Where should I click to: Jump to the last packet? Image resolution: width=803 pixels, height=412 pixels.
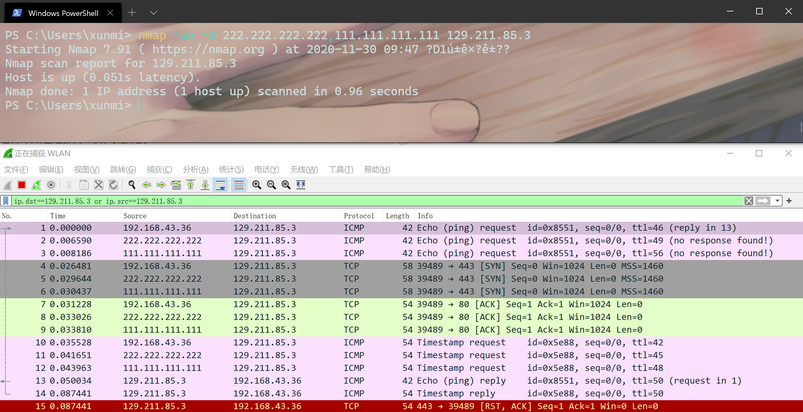pos(205,185)
